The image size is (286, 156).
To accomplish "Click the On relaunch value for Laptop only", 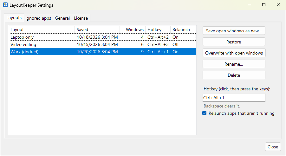I will (x=175, y=37).
